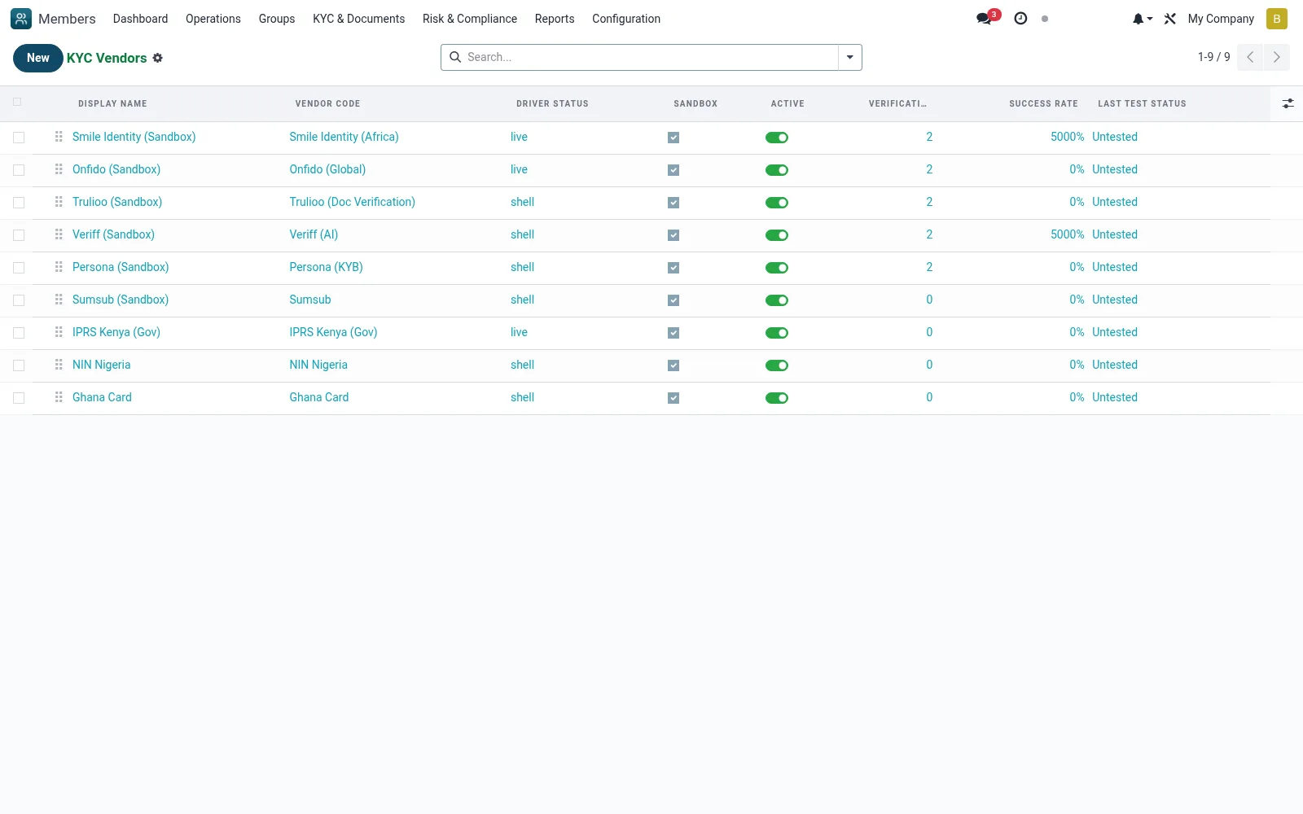Open the activities clock icon

pyautogui.click(x=1020, y=19)
